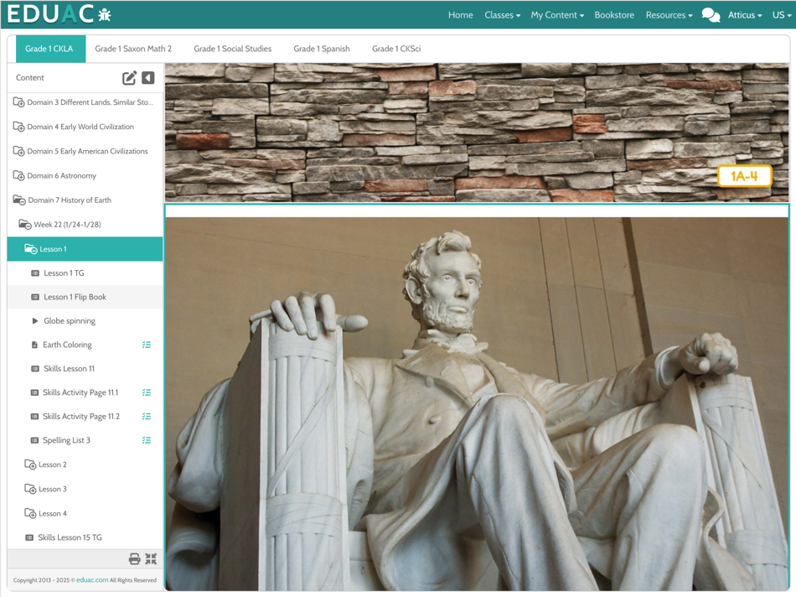This screenshot has width=796, height=597.
Task: Switch to the Grade 1 Spanish tab
Action: (x=322, y=49)
